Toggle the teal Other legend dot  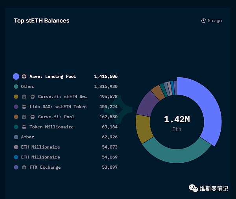pyautogui.click(x=16, y=87)
